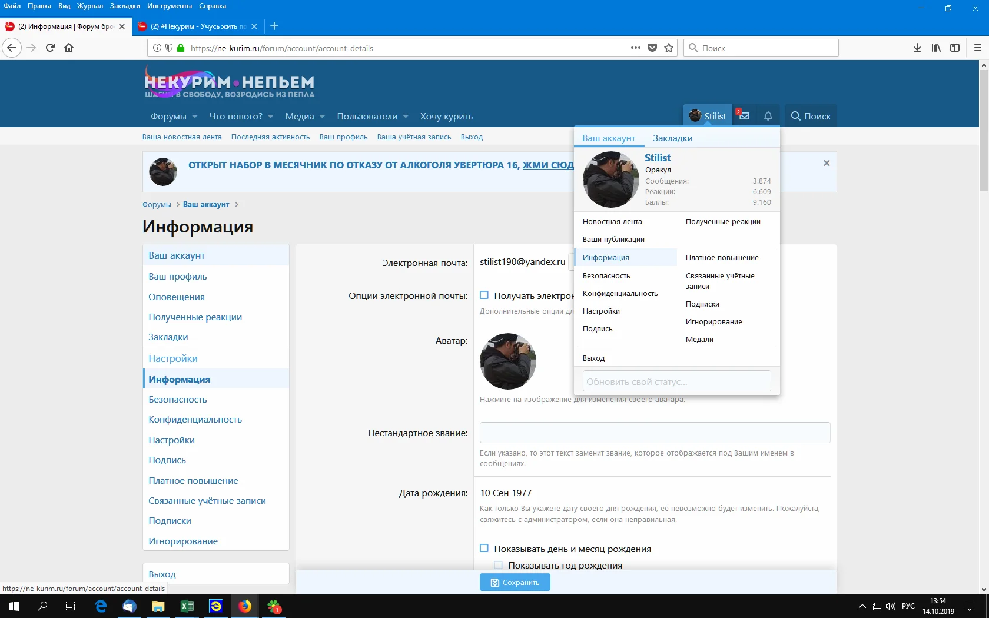Switch to the Закладки tab in account popup
The image size is (989, 618).
(672, 138)
